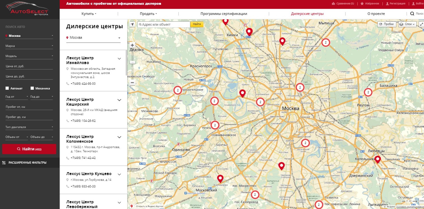Click the Войти login link

pos(417,3)
